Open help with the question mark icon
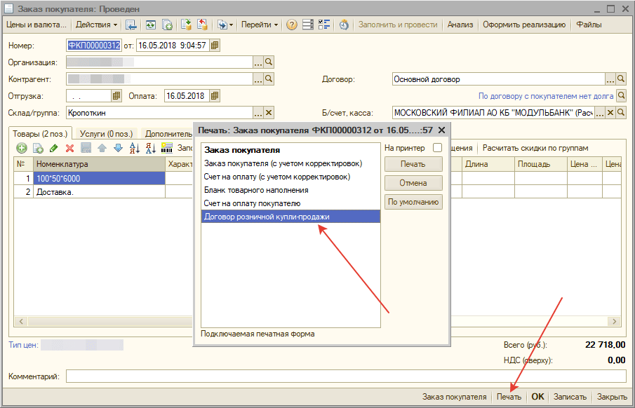Screen dimensions: 635x408 tap(291, 25)
